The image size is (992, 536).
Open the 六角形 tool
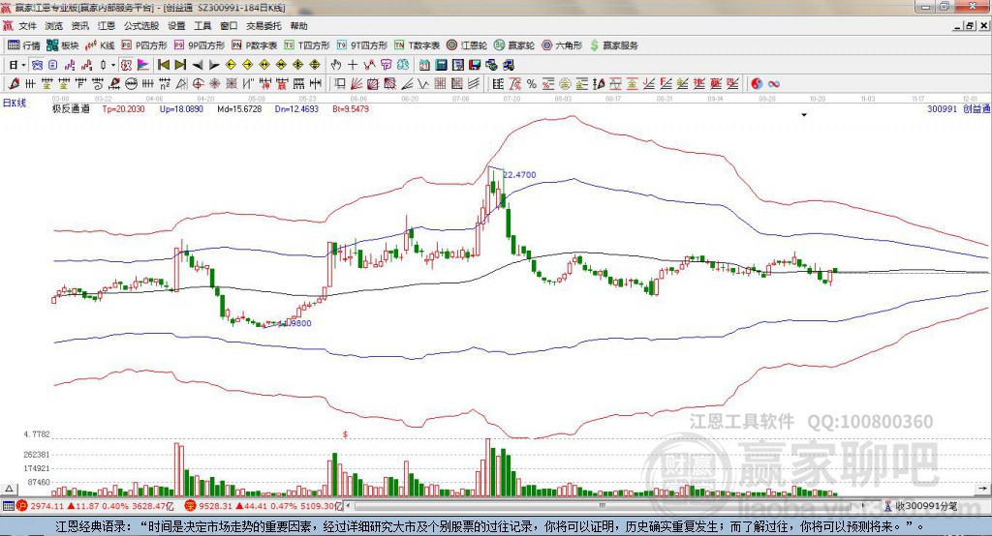(x=562, y=45)
